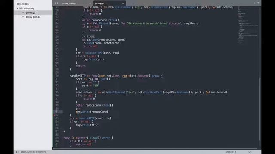Click 'defer remoteConn.Close()' on line 79

click(x=95, y=105)
